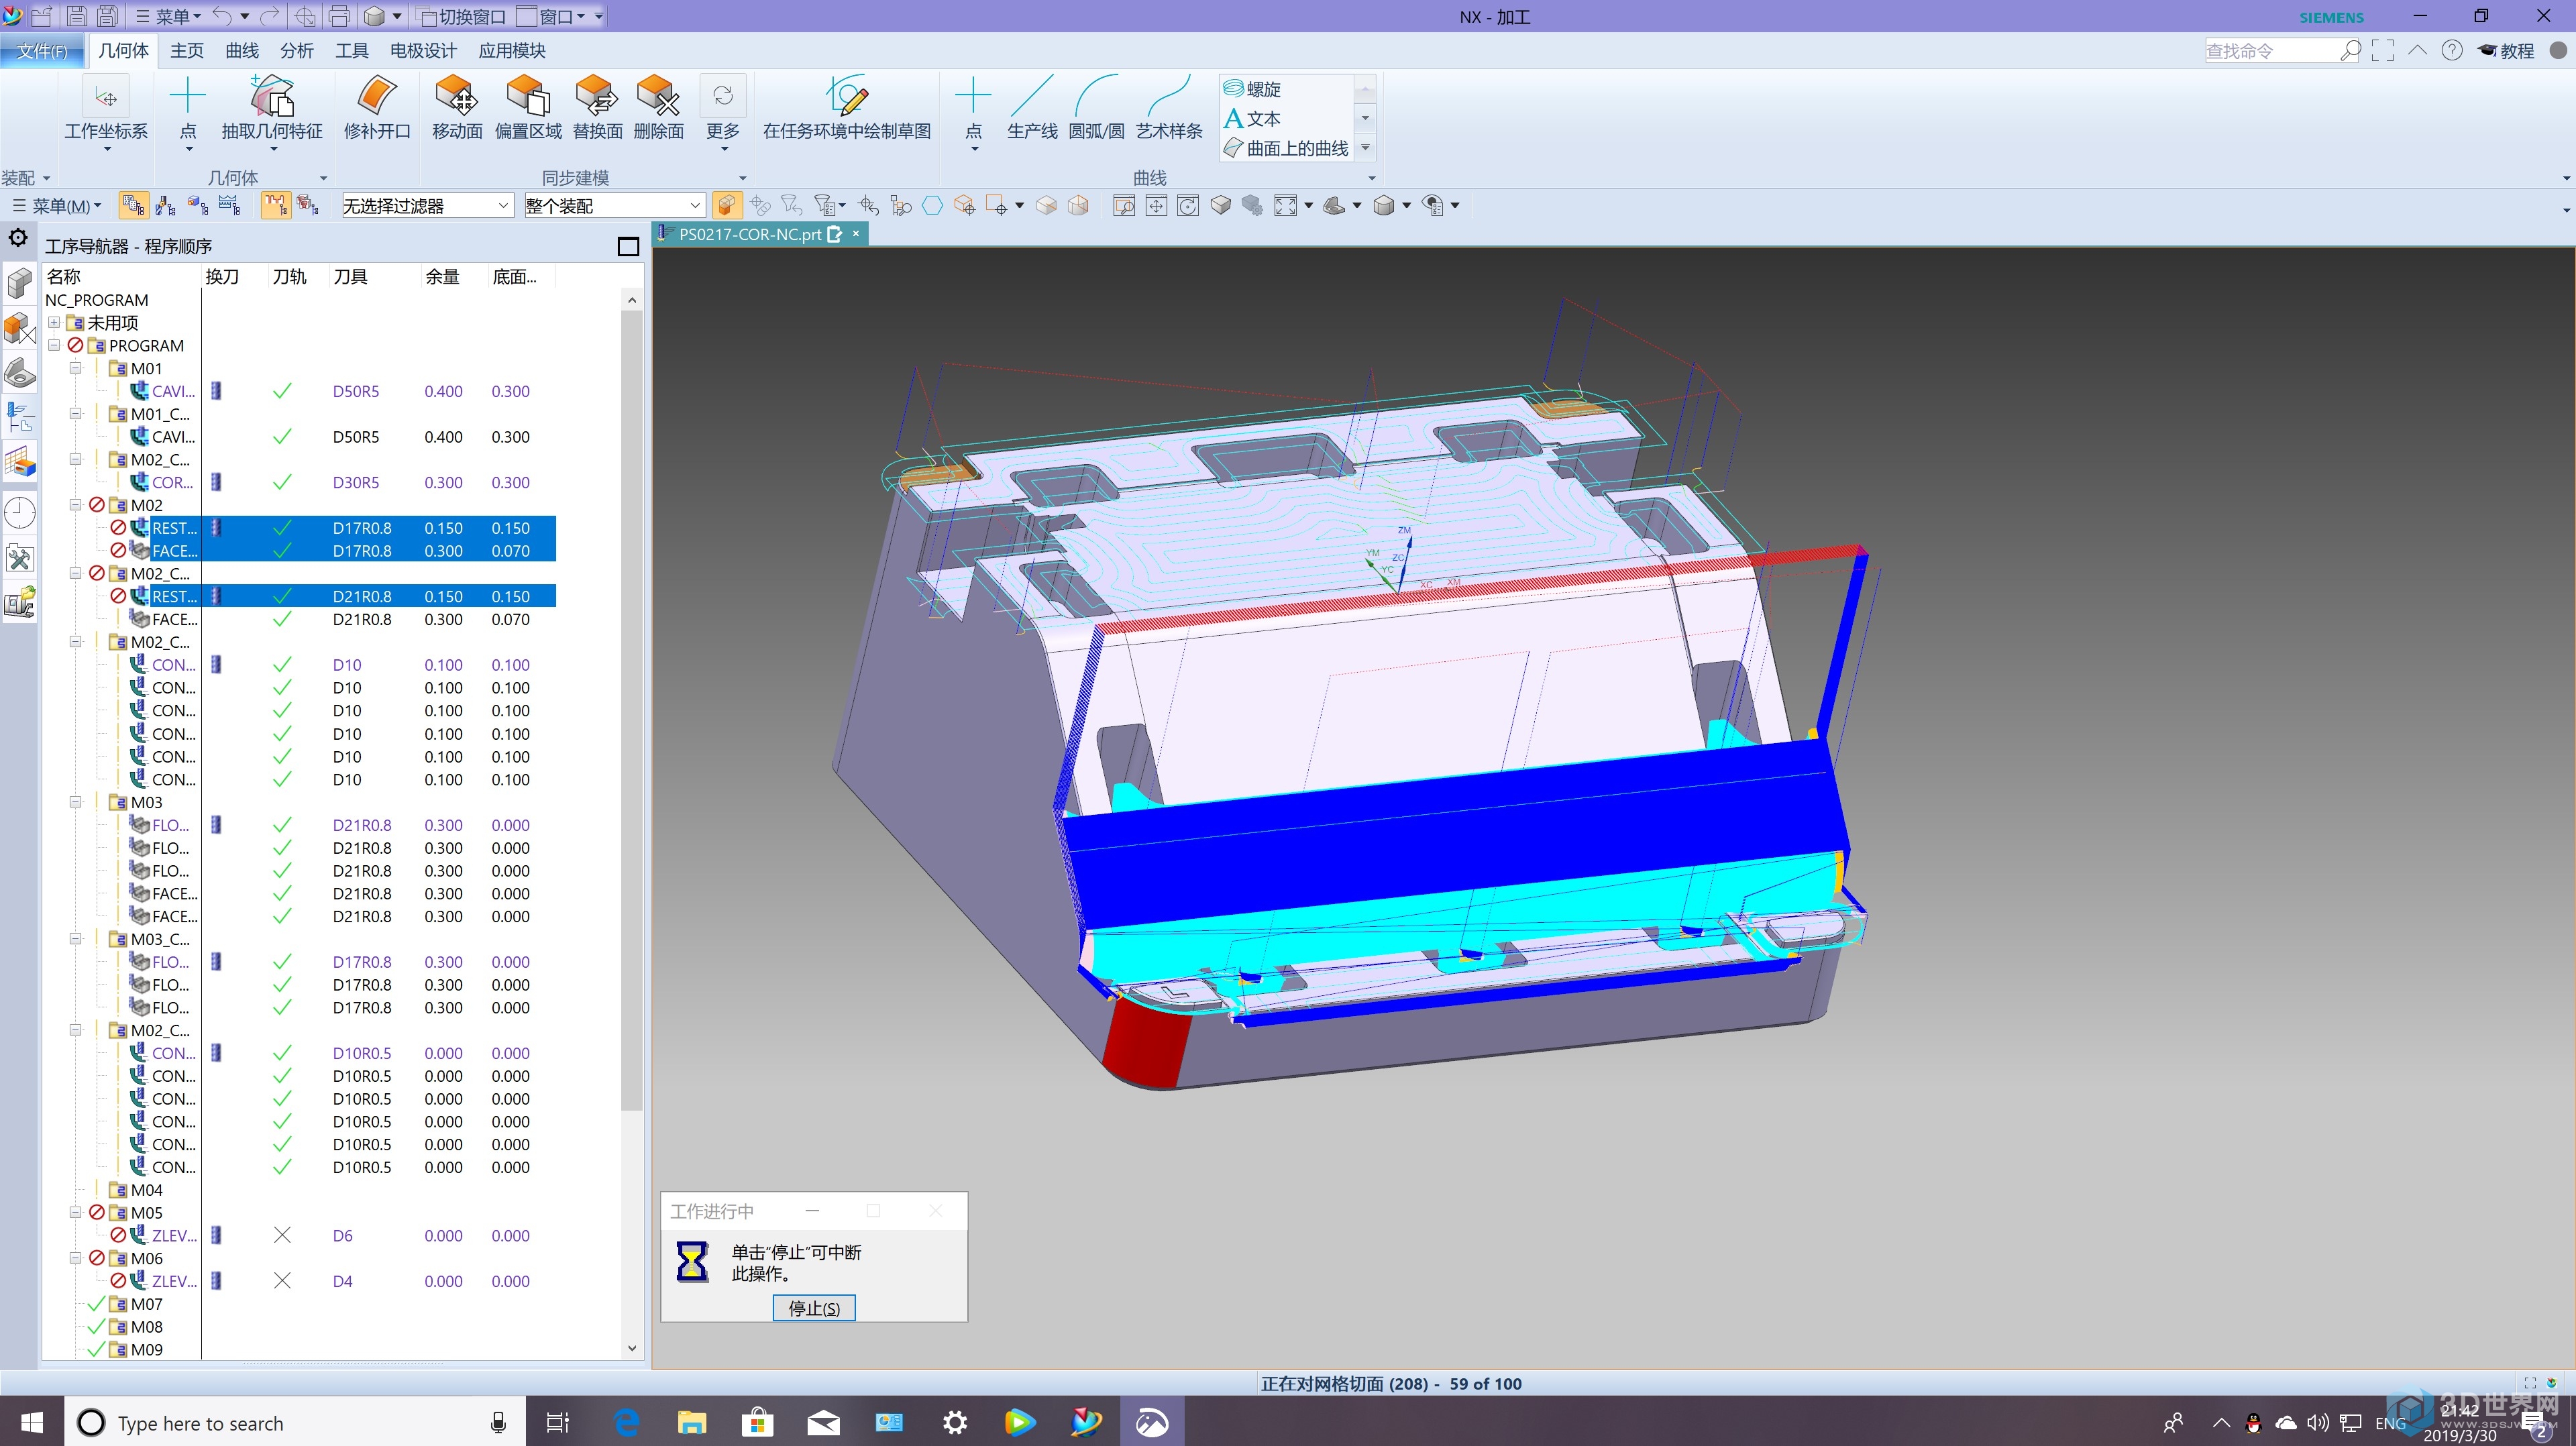
Task: Click the full screen bracket icon
Action: 2383,50
